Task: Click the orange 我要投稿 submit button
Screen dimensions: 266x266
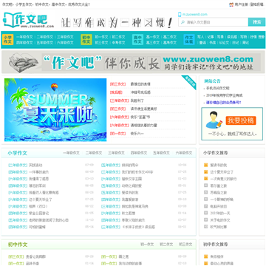Action: click(241, 120)
